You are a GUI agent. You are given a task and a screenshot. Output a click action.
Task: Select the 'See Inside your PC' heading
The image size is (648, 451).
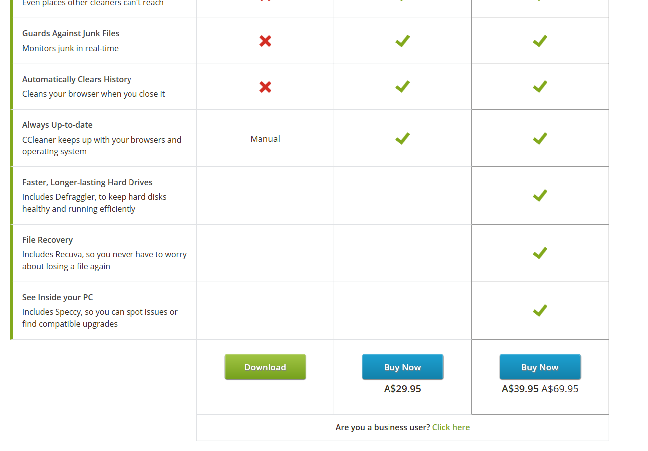[x=57, y=297]
